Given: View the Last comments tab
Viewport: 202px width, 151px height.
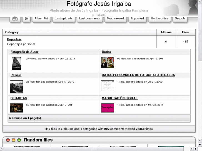Looking at the screenshot, I should pyautogui.click(x=89, y=19).
